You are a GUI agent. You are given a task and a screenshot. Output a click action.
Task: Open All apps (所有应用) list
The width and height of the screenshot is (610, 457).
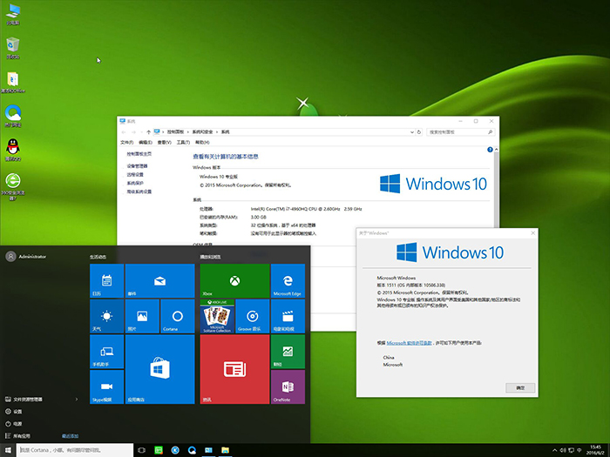click(x=22, y=435)
